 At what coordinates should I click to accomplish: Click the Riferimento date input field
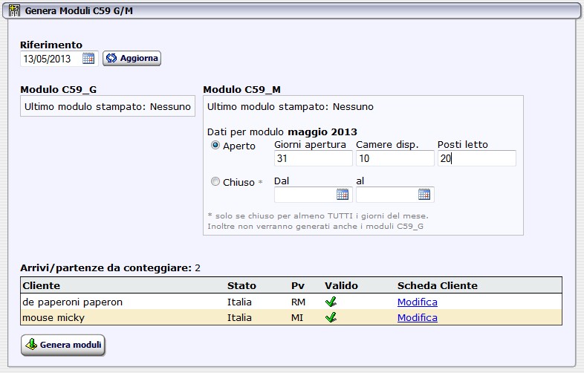tap(51, 58)
